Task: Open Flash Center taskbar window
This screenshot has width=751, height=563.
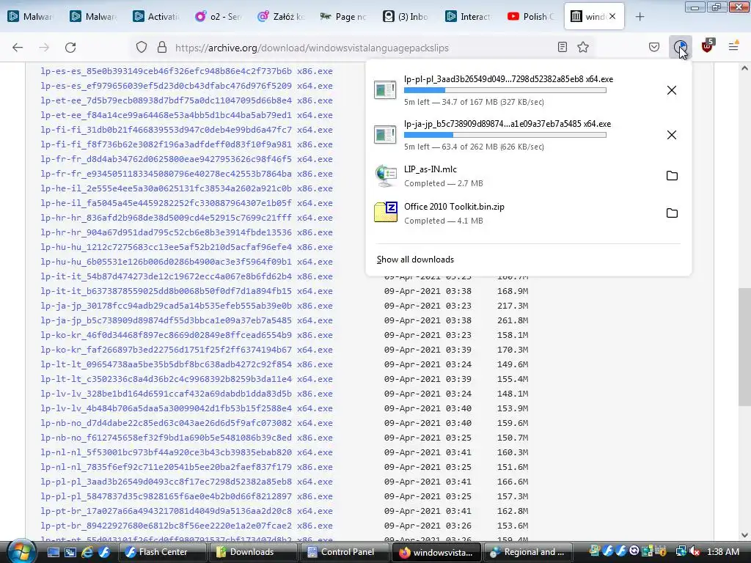Action: 162,552
